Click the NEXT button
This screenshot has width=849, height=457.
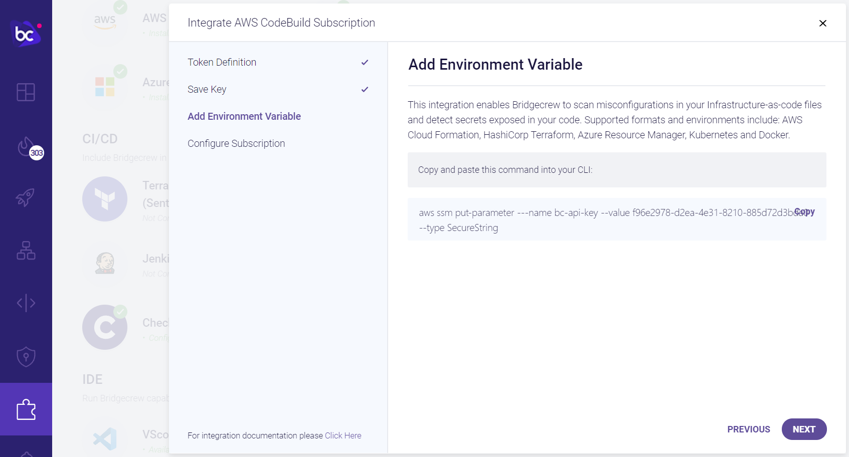804,429
